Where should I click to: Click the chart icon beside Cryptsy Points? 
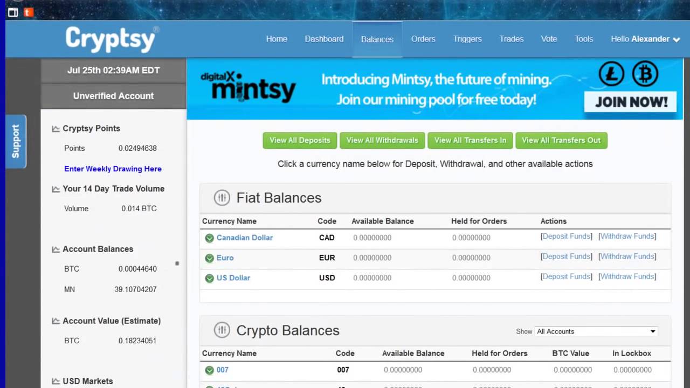[56, 129]
